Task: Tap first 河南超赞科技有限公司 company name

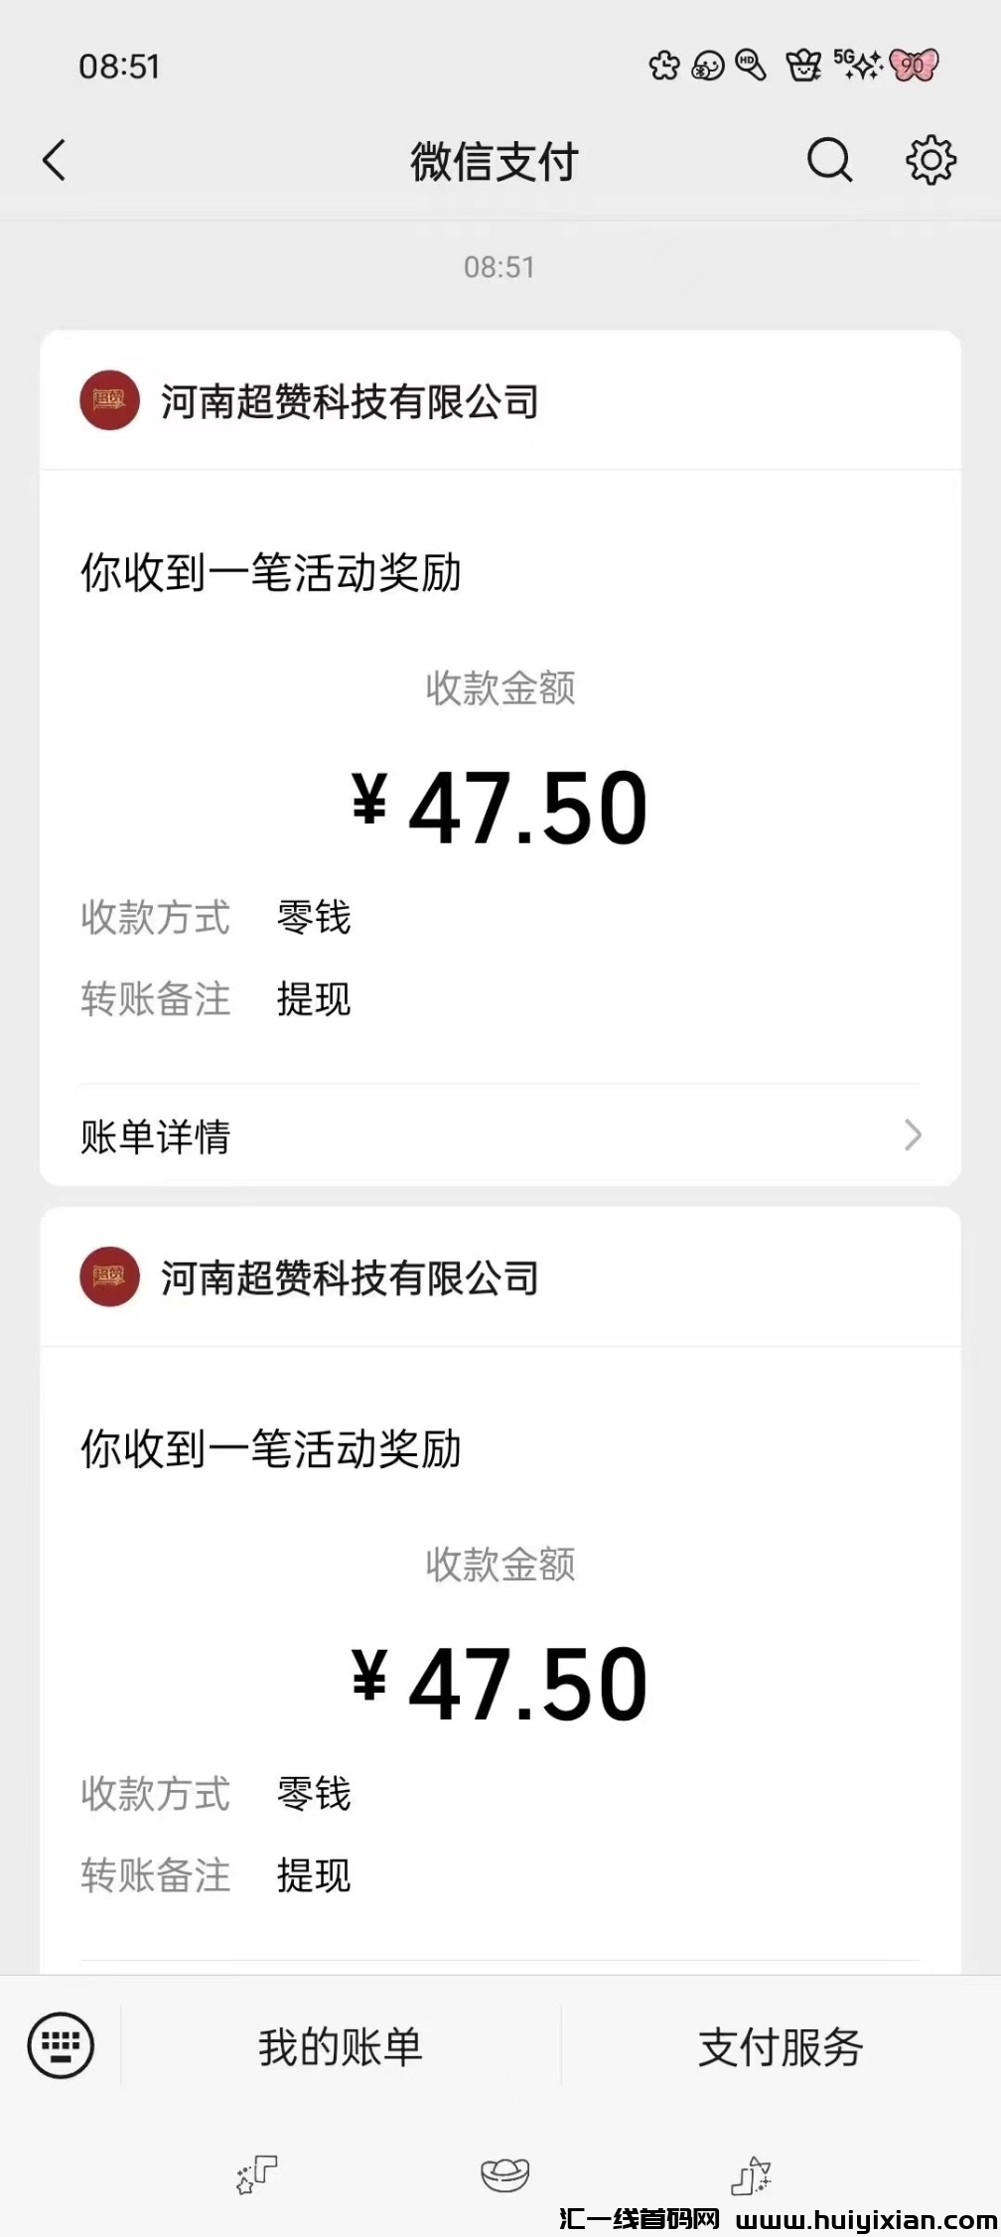Action: pyautogui.click(x=350, y=402)
